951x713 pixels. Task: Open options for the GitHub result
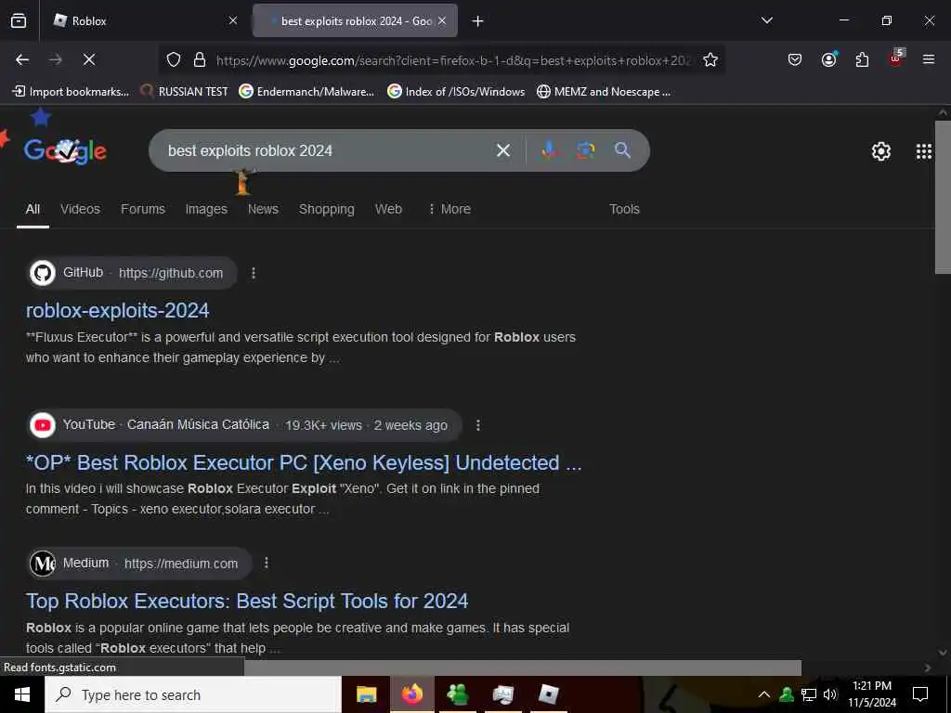(254, 273)
